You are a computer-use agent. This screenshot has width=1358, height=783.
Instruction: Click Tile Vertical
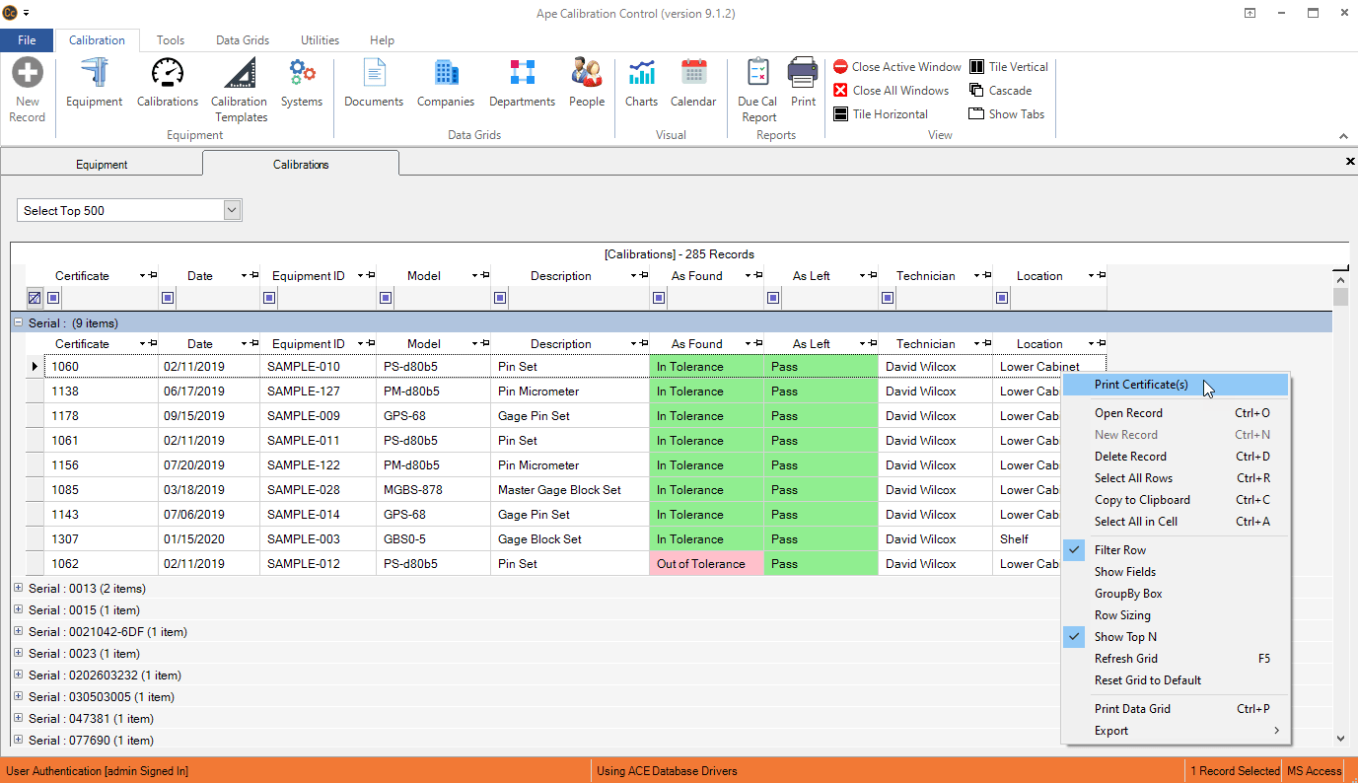(x=1009, y=67)
